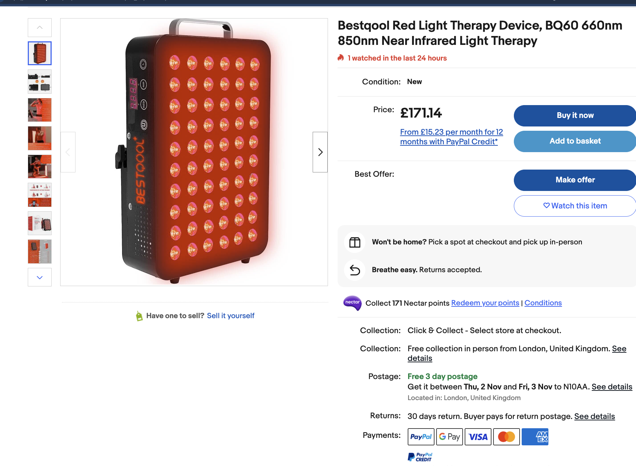Click the PayPal Credit logo
Image resolution: width=636 pixels, height=466 pixels.
tap(420, 457)
